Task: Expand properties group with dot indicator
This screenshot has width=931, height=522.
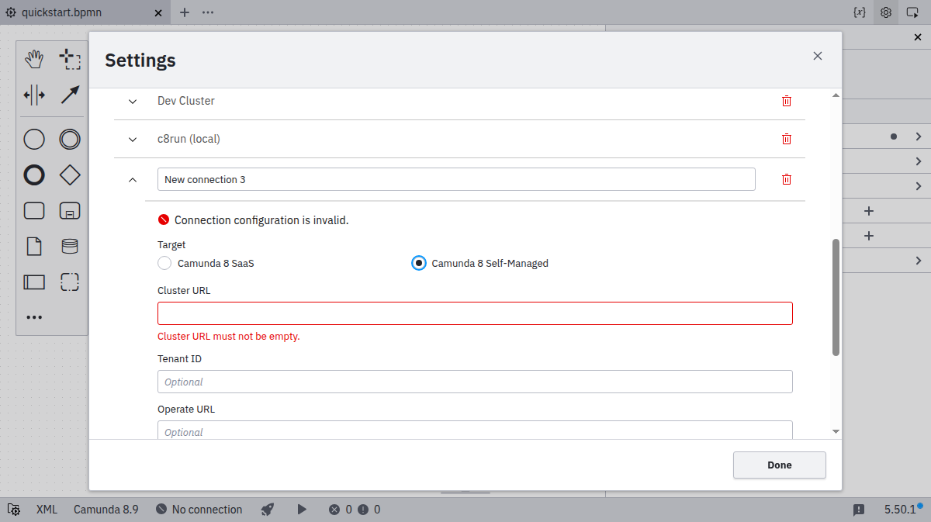Action: (x=919, y=137)
